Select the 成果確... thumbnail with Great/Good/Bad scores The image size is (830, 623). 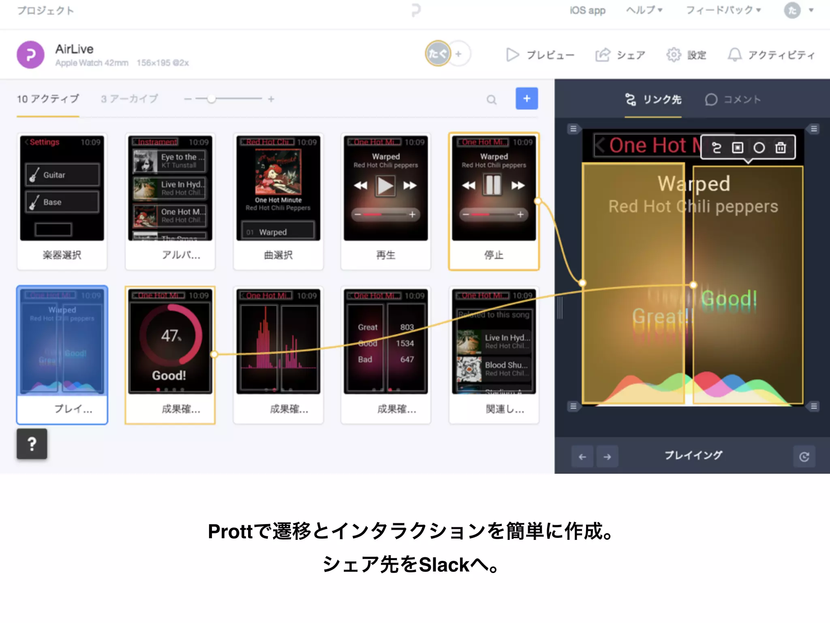tap(386, 355)
